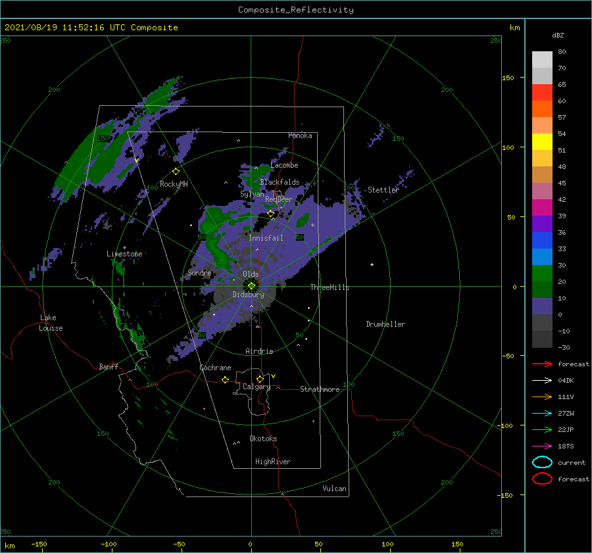Click the Sylvan label
Screen dimensions: 592x553
252,193
